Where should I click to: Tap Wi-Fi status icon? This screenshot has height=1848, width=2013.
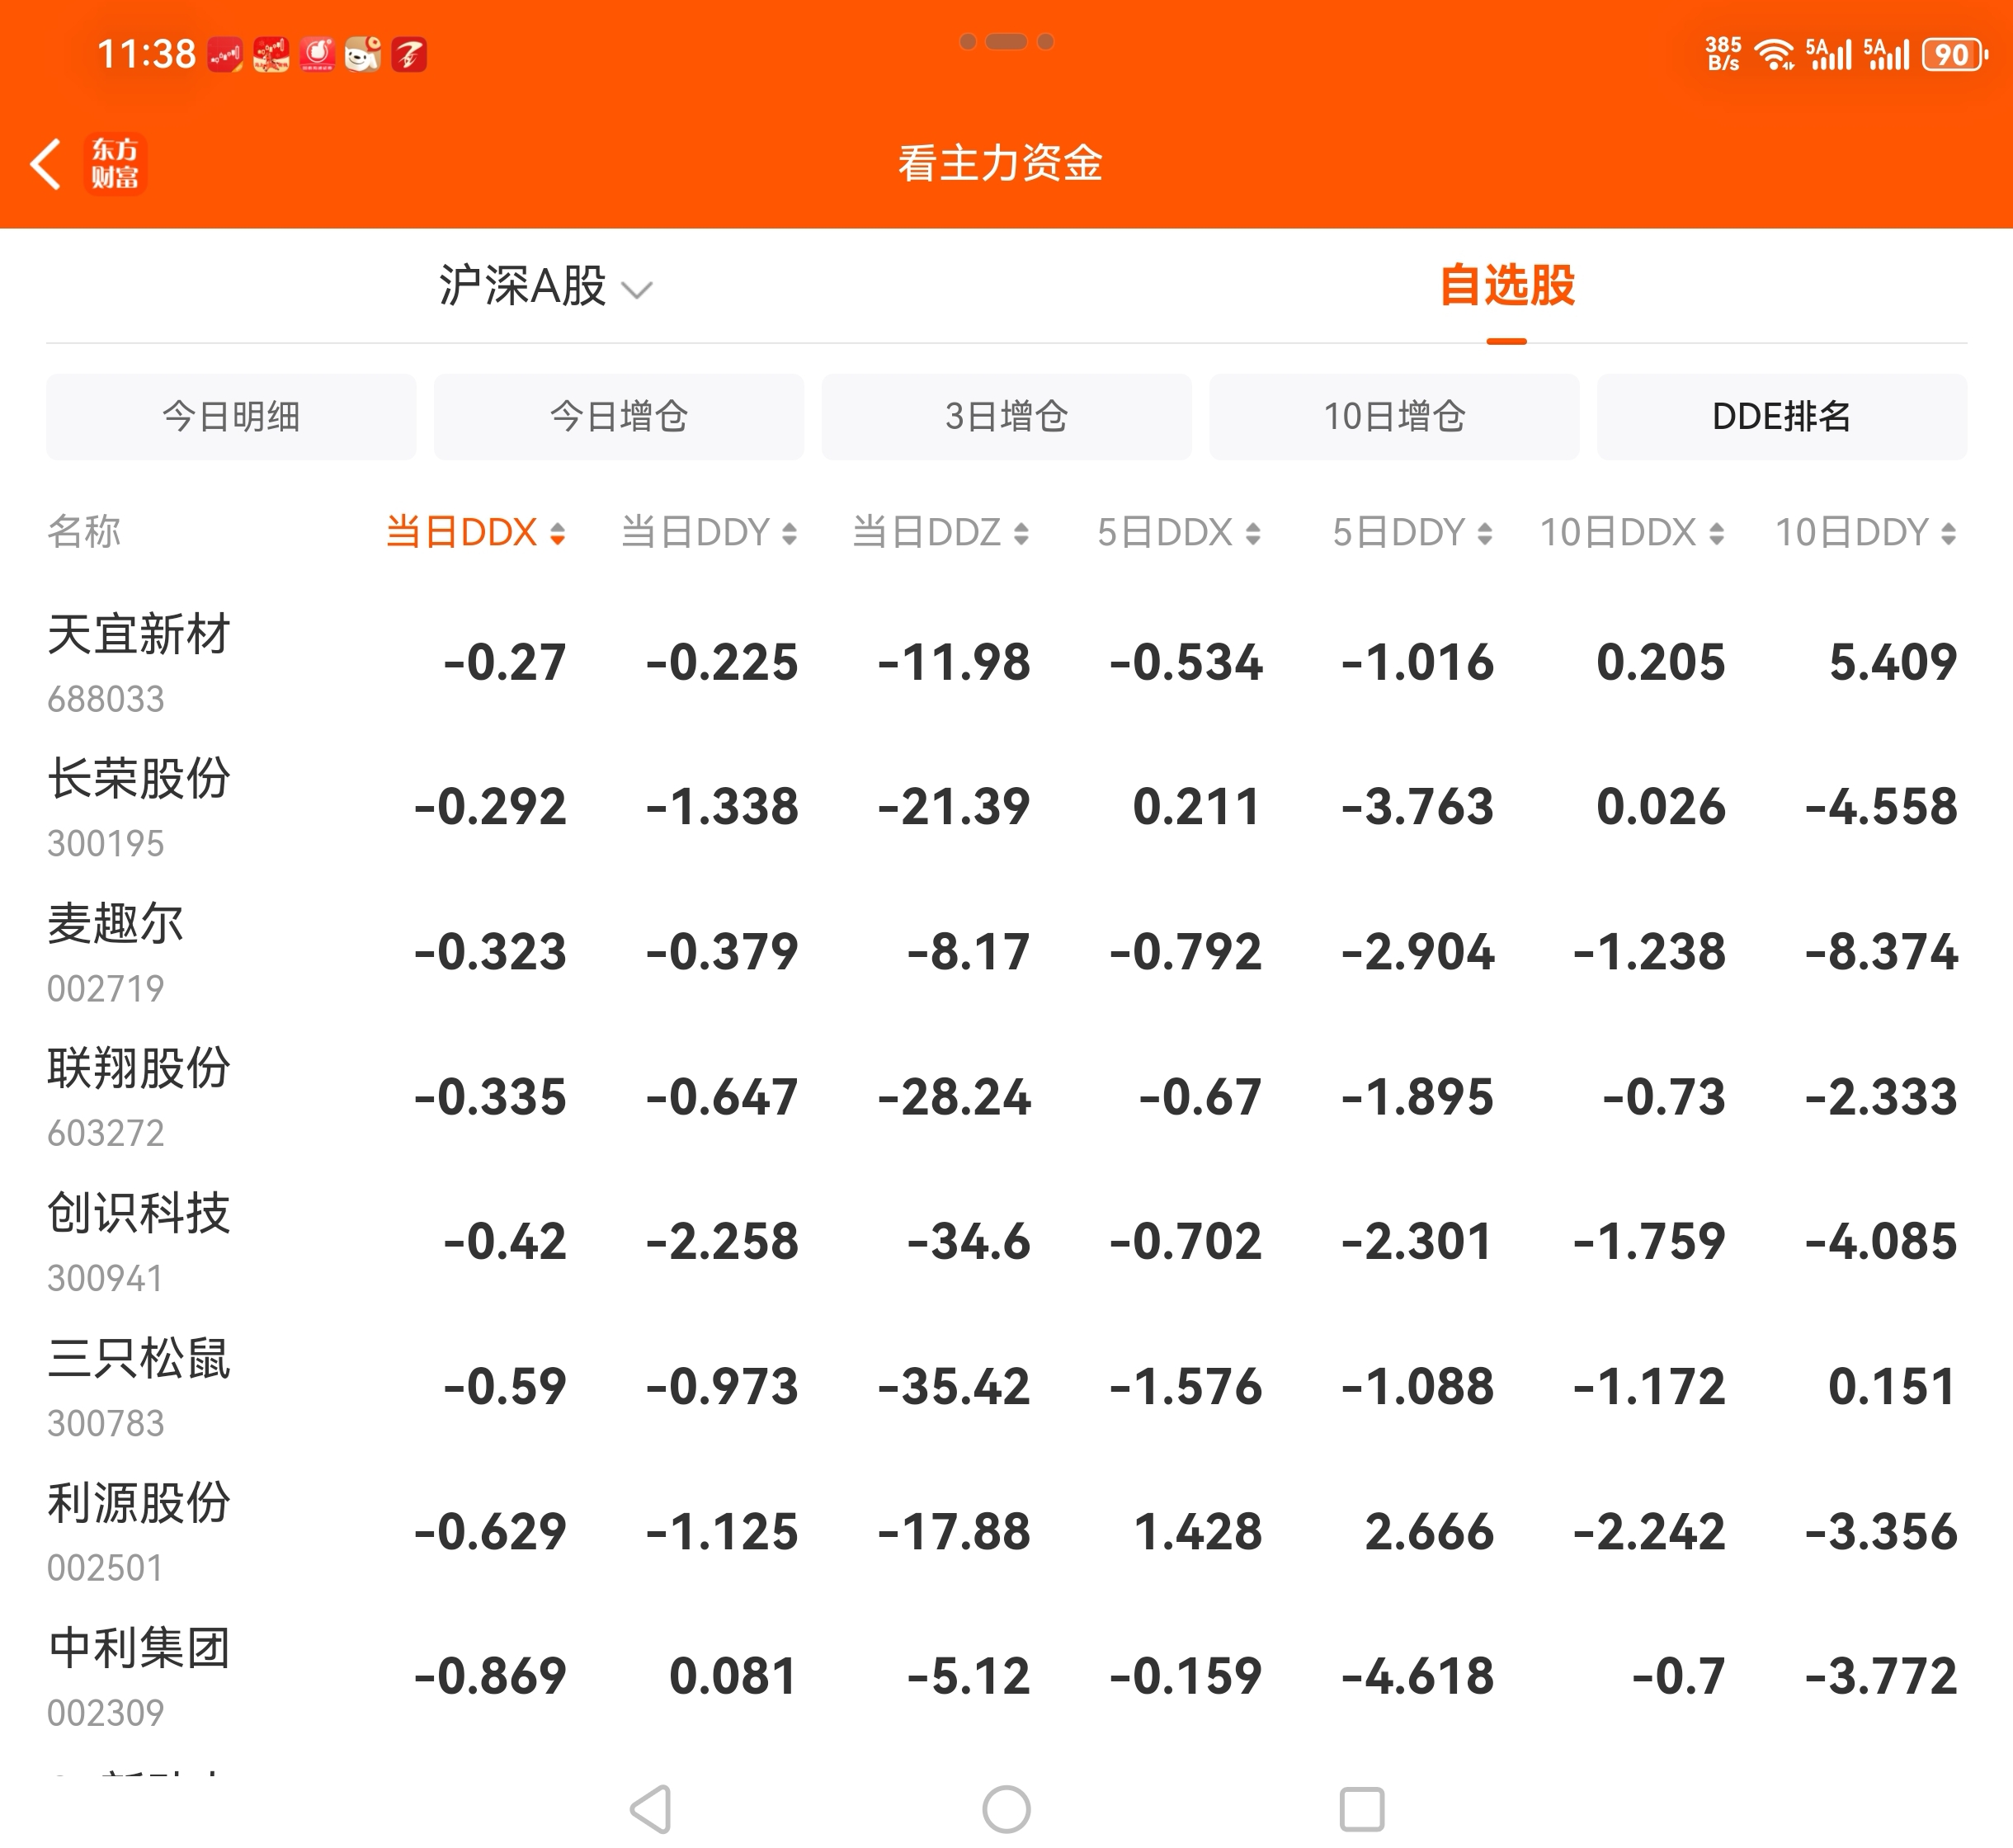click(x=1775, y=54)
